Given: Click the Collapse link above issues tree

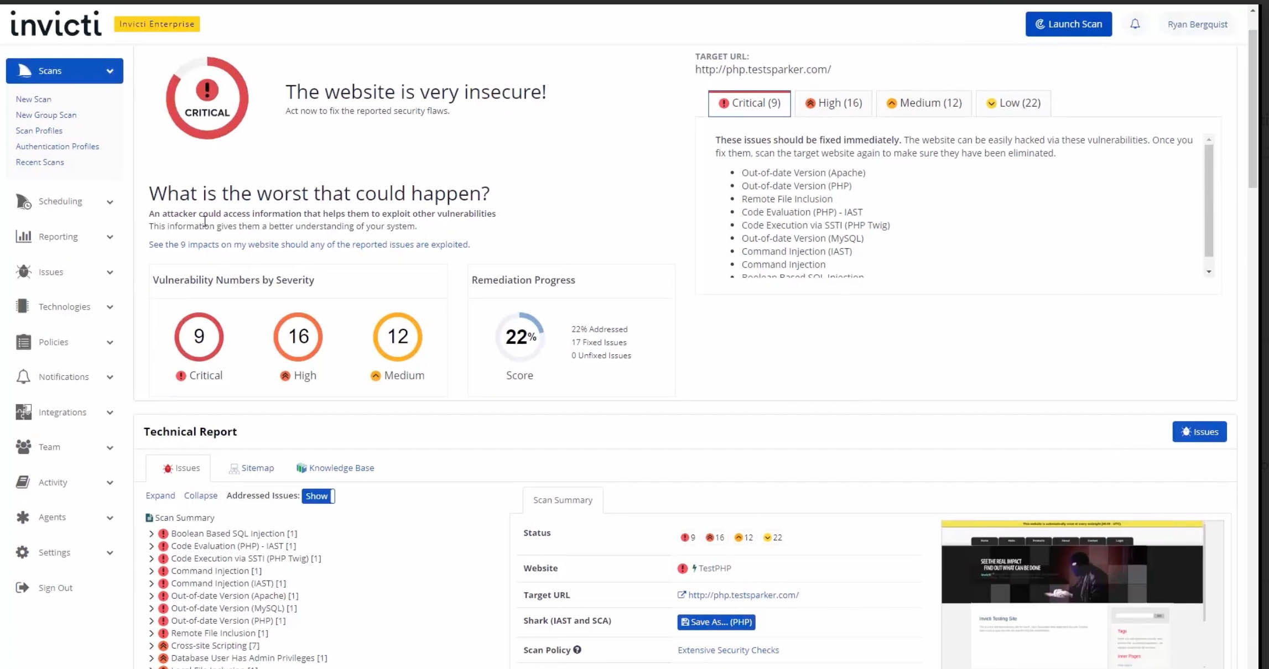Looking at the screenshot, I should (x=200, y=495).
